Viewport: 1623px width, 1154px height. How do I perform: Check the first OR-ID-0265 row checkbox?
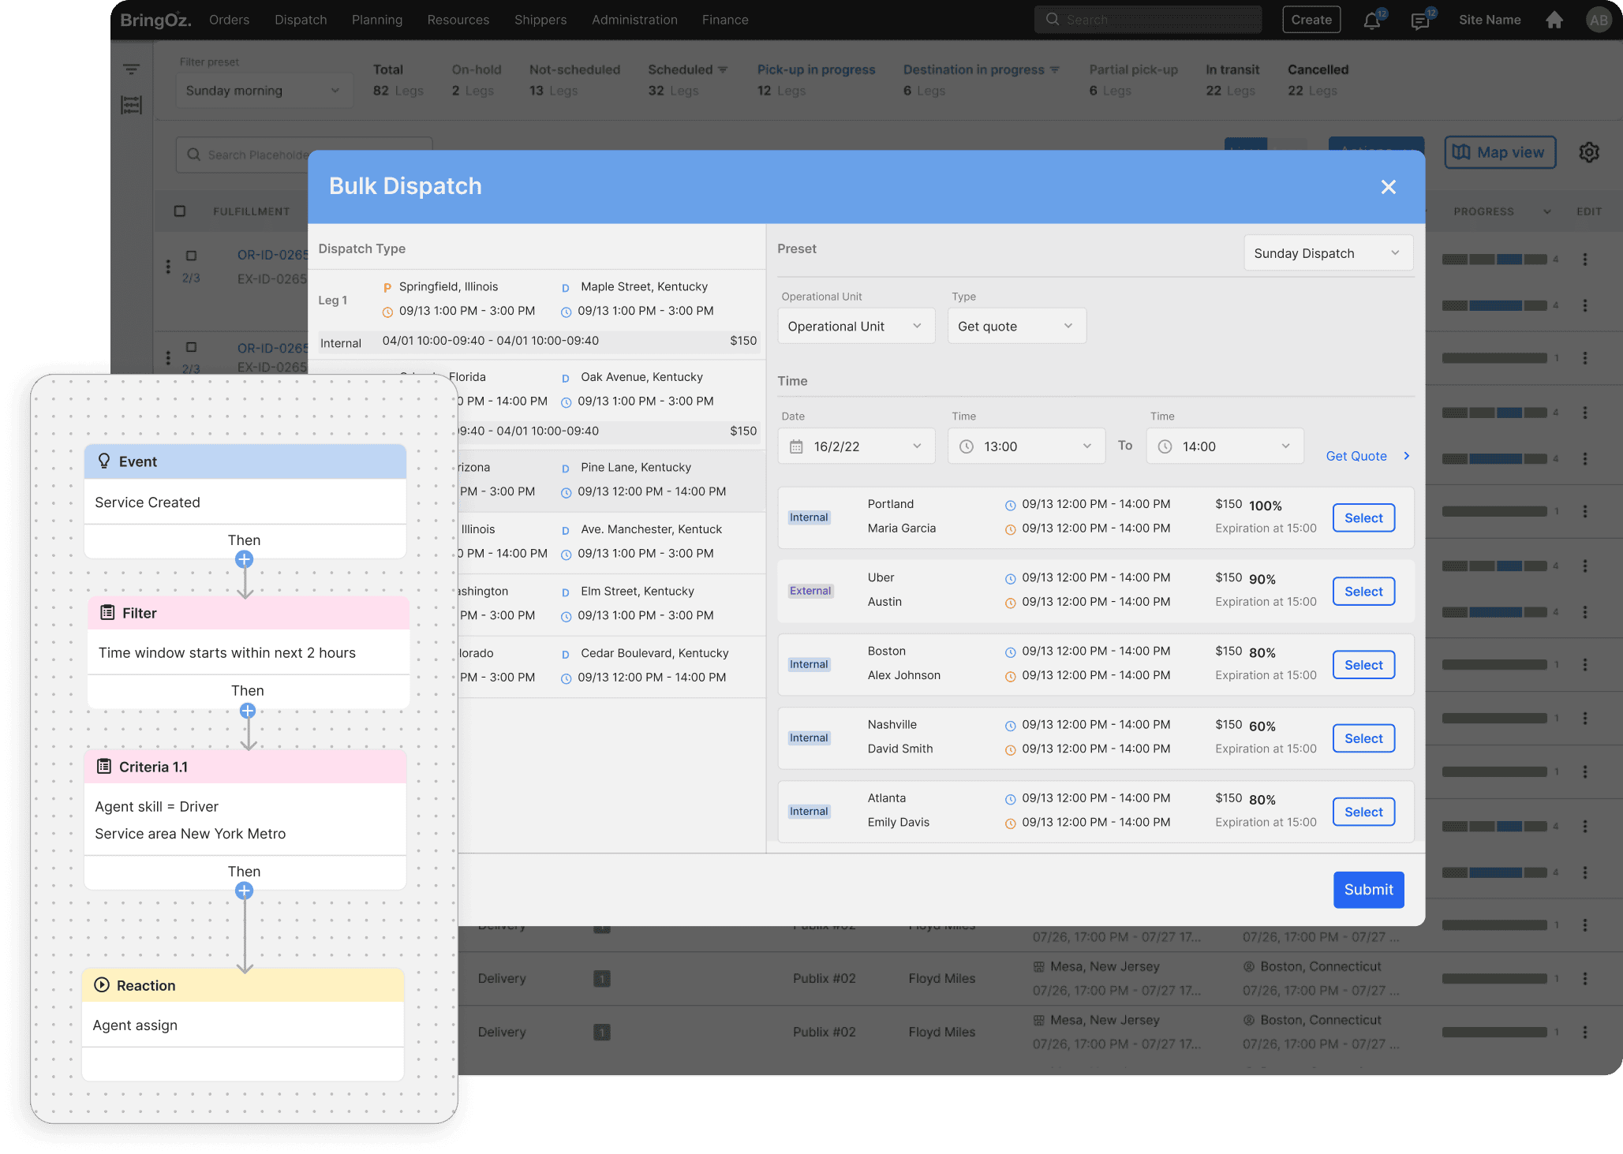(191, 256)
